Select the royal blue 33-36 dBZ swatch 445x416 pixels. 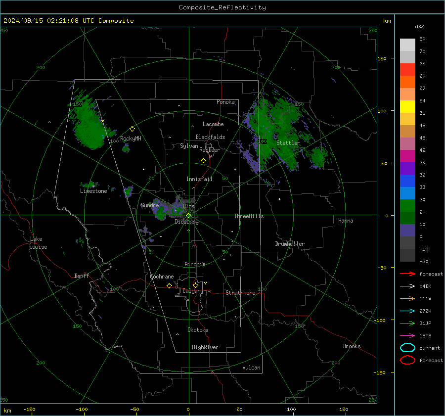coord(407,181)
